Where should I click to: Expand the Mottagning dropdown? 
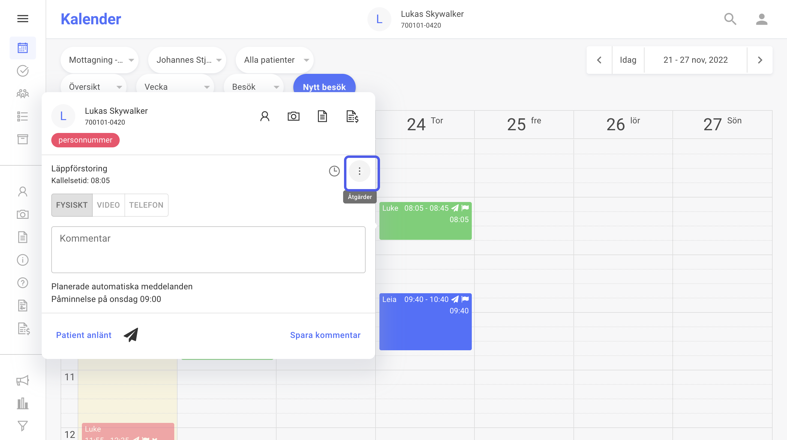100,60
